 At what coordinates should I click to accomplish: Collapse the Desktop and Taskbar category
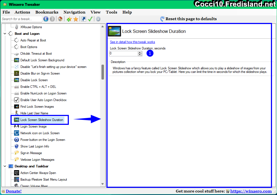(5, 166)
